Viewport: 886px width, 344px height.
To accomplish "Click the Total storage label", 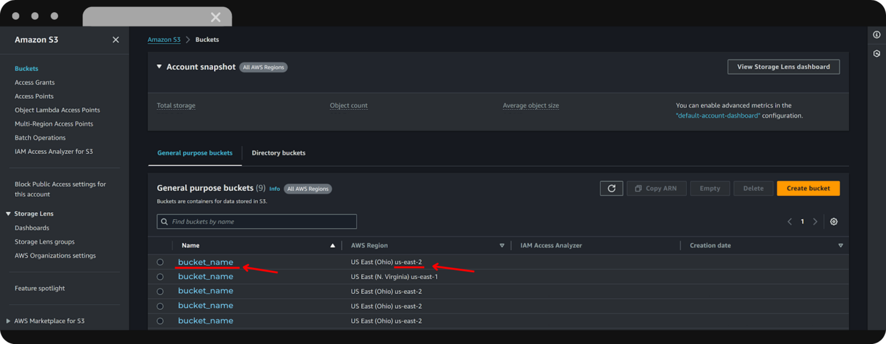I will tap(176, 106).
